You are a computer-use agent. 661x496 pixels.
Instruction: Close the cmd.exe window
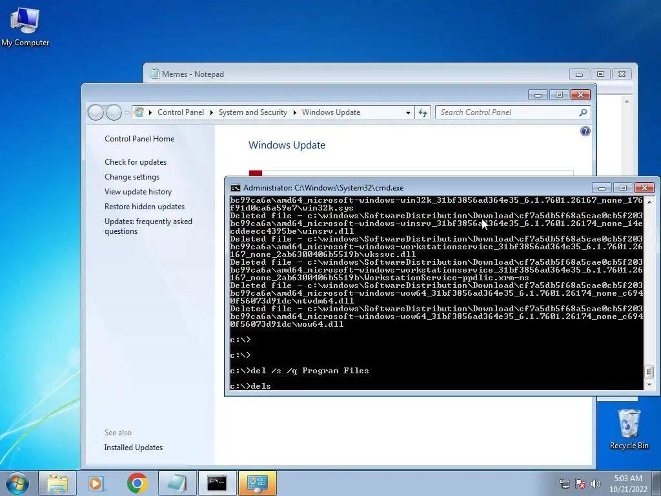[x=644, y=188]
